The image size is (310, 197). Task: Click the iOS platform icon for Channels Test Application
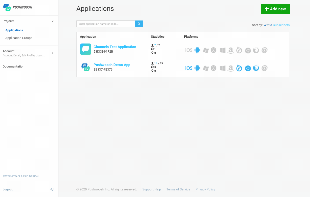click(x=189, y=50)
